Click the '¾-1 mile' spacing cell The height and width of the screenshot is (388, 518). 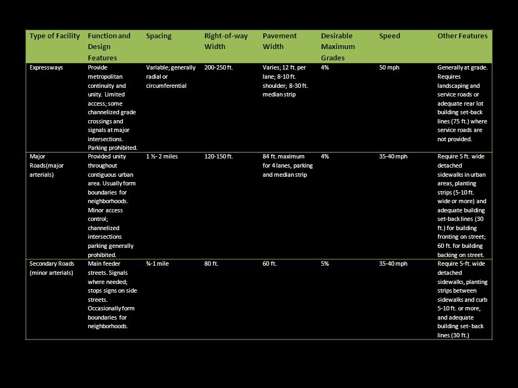point(157,264)
